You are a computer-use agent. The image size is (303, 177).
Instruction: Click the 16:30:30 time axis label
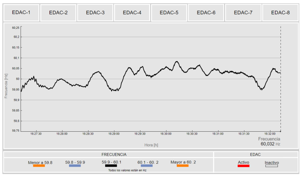pos(192,134)
